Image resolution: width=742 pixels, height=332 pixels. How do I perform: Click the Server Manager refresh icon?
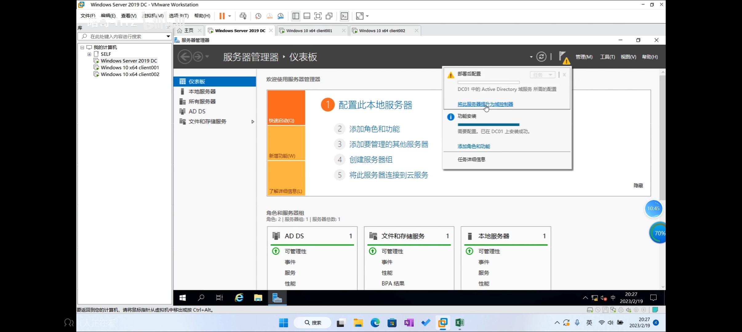click(541, 57)
